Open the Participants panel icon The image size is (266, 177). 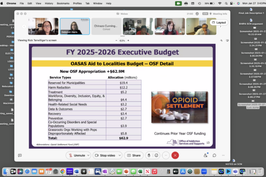pos(205,155)
